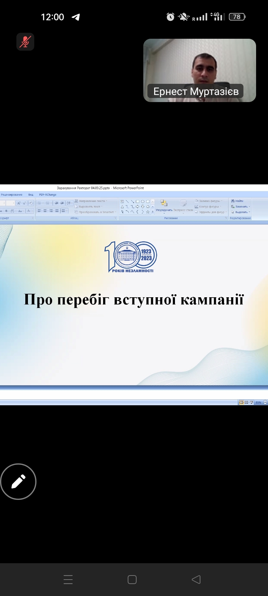Tap the pencil annotation button

(18, 482)
